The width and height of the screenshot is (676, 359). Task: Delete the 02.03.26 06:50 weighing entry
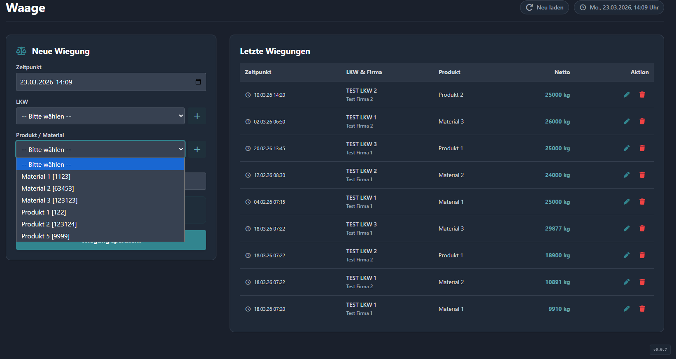point(642,121)
